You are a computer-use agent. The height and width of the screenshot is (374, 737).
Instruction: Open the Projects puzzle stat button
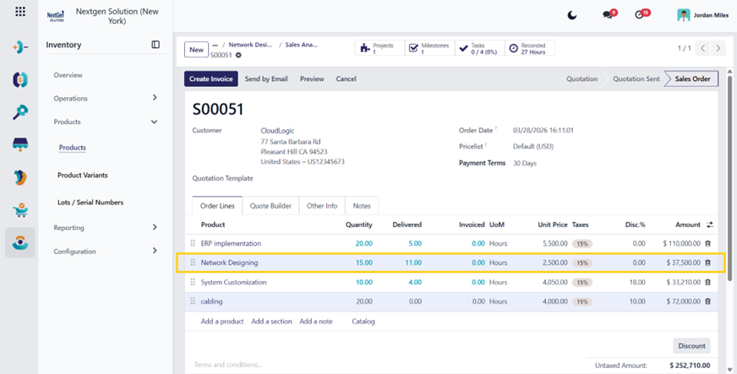click(x=380, y=48)
